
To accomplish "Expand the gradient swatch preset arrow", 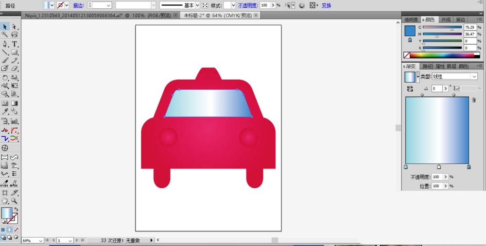I will pos(418,77).
